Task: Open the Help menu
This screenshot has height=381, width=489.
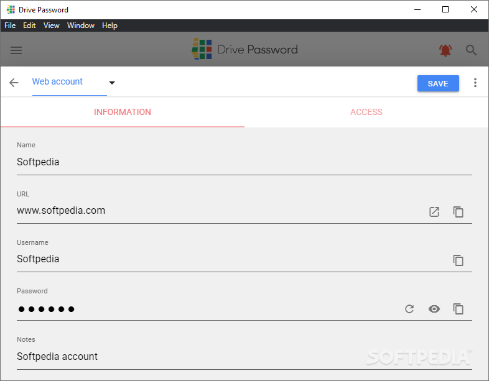Action: pos(109,25)
